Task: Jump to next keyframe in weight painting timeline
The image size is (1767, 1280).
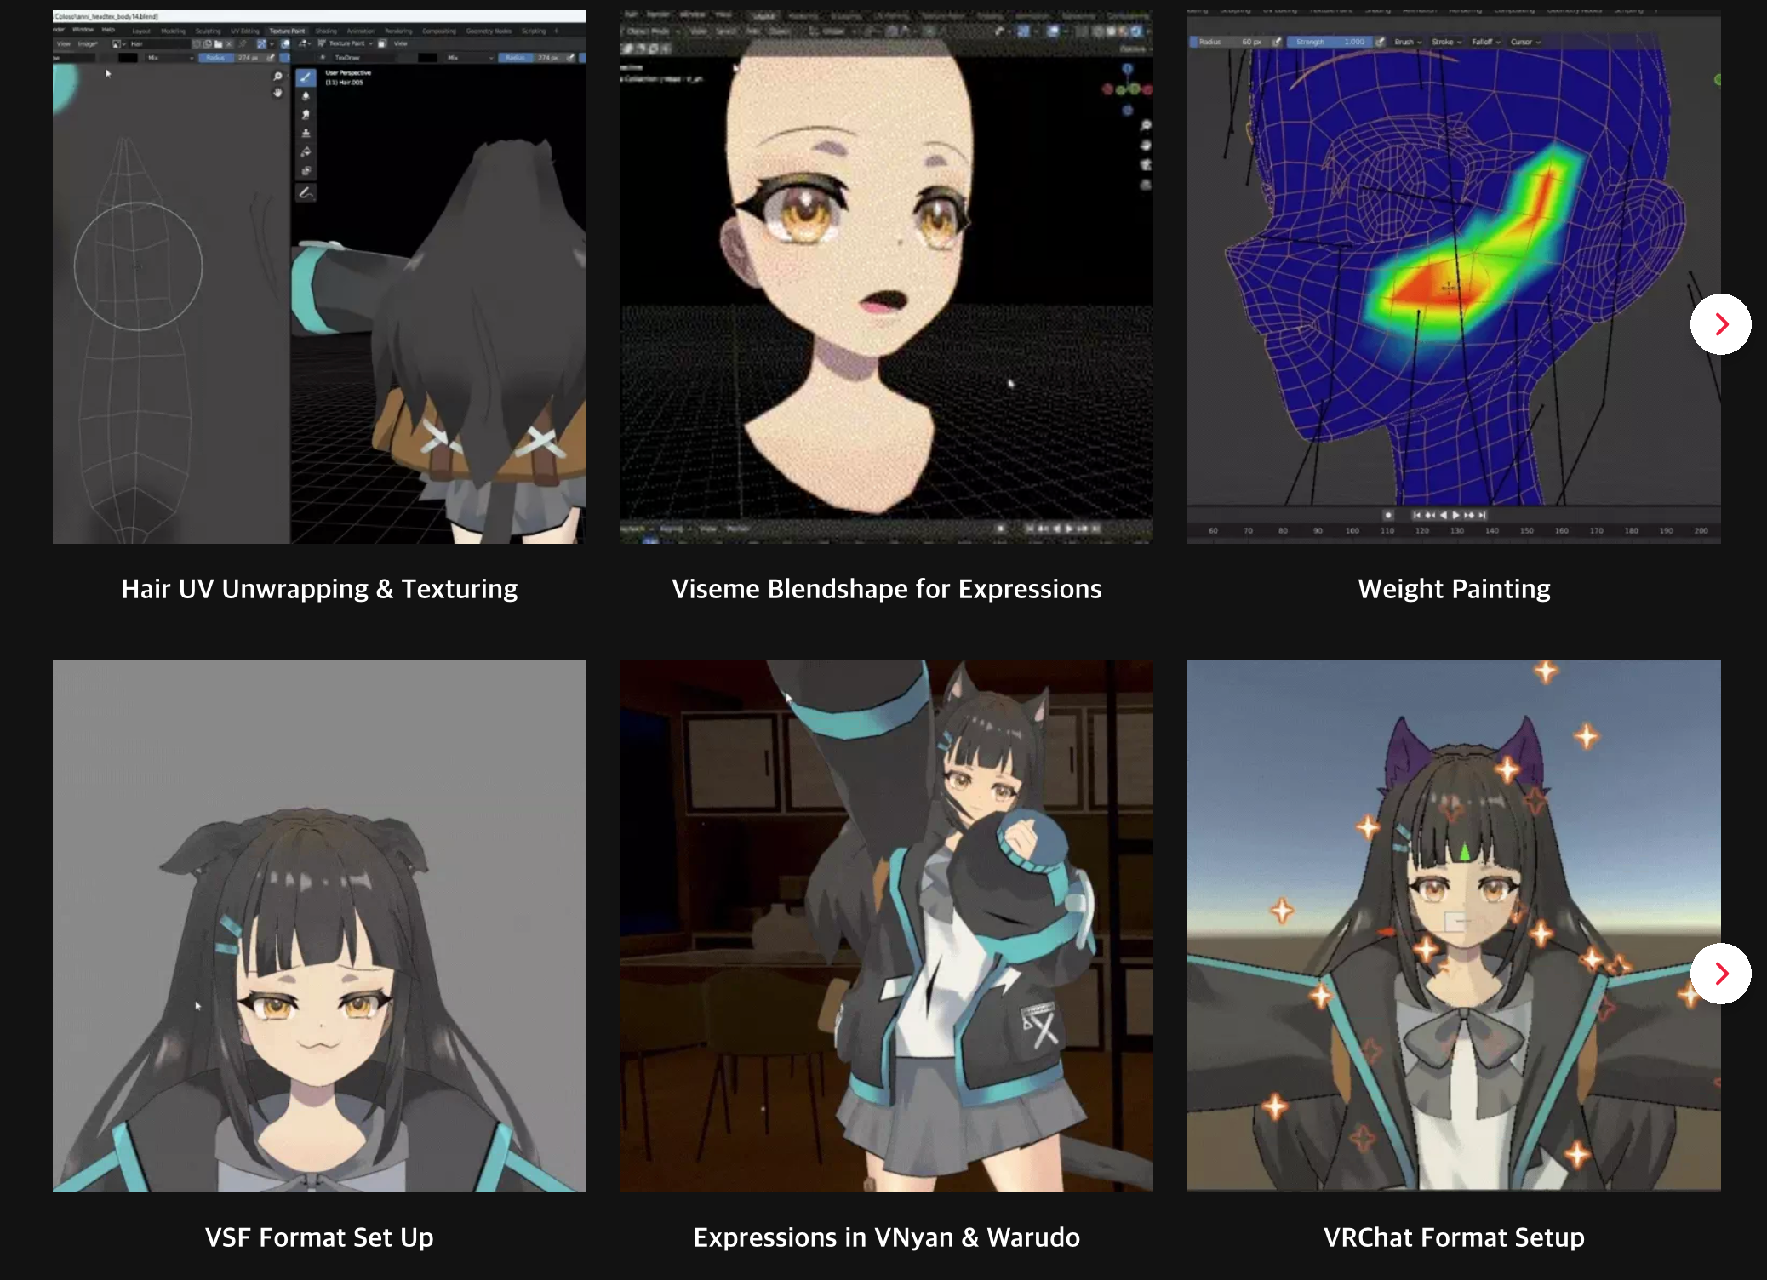Action: pos(1469,515)
